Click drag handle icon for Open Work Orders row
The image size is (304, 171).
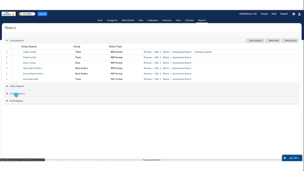[7, 68]
